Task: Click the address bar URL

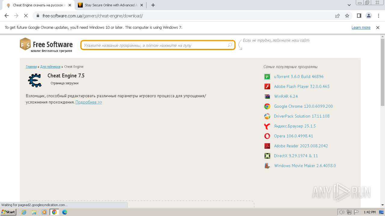Action: tap(93, 16)
